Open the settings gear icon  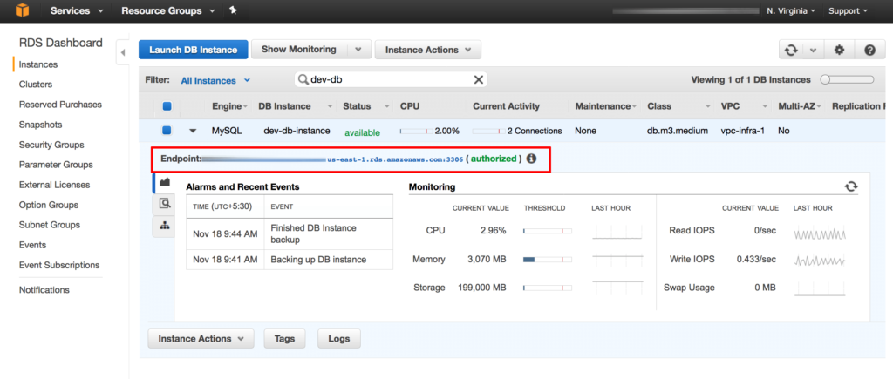[839, 50]
